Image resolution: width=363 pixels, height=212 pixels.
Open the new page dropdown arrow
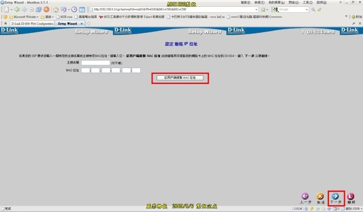pyautogui.click(x=11, y=10)
